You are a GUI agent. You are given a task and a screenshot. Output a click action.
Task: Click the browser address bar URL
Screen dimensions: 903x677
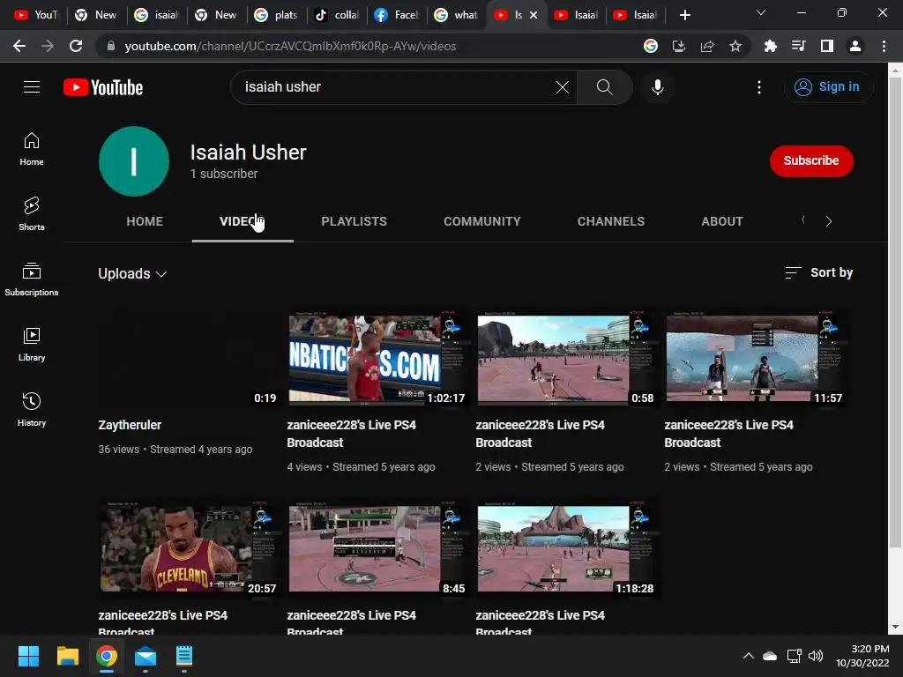point(290,46)
